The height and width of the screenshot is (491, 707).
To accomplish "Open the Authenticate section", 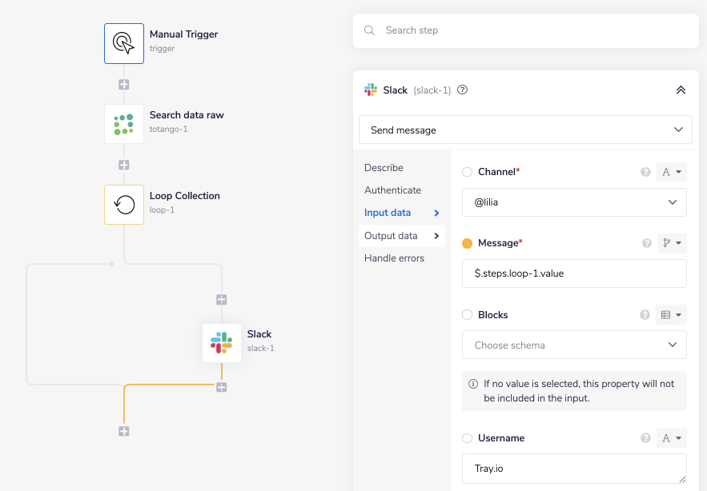I will pyautogui.click(x=392, y=190).
